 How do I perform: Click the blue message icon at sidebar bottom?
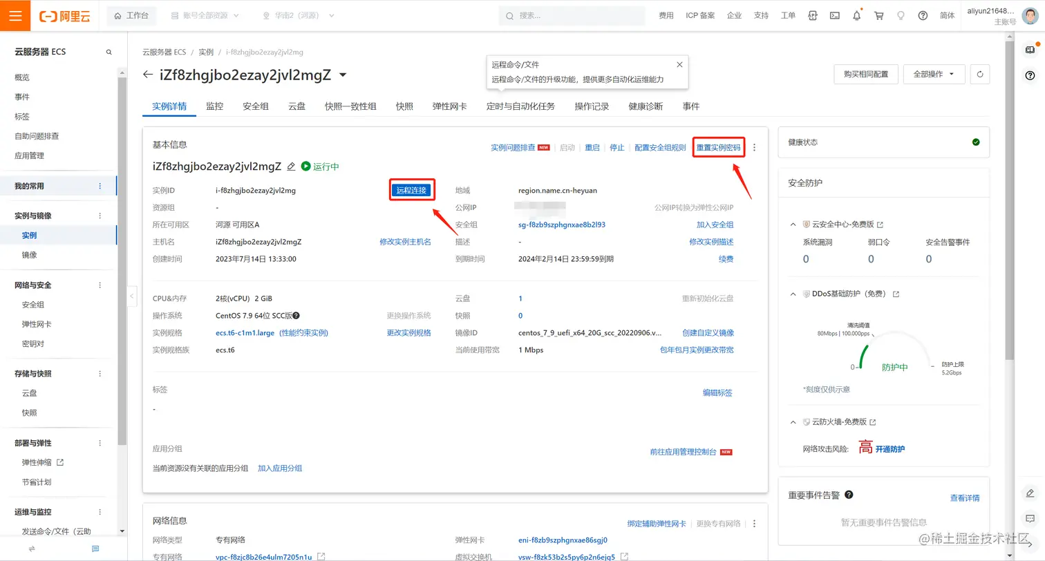[95, 549]
